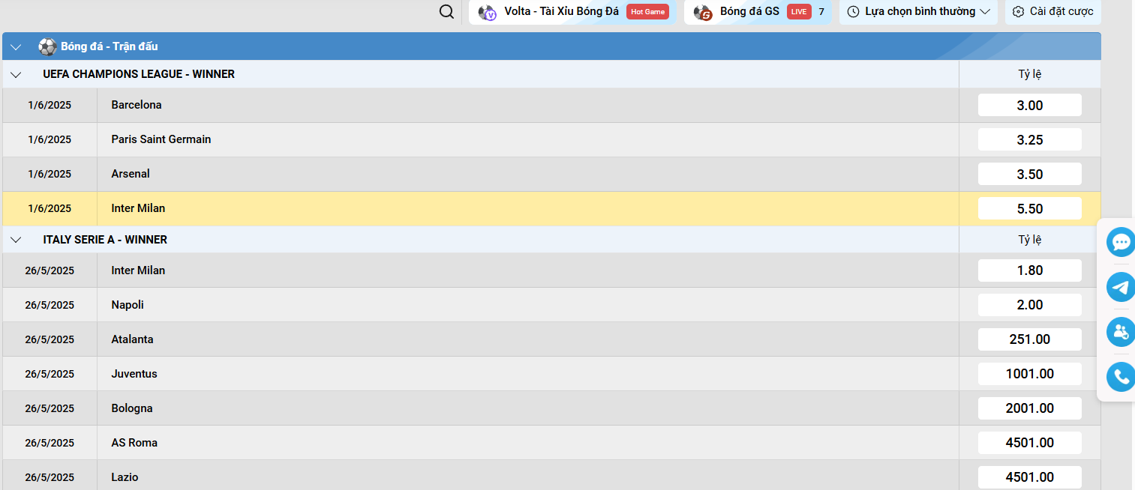Viewport: 1135px width, 490px height.
Task: Select Serie A Inter Milan odds 1.80
Action: (x=1029, y=270)
